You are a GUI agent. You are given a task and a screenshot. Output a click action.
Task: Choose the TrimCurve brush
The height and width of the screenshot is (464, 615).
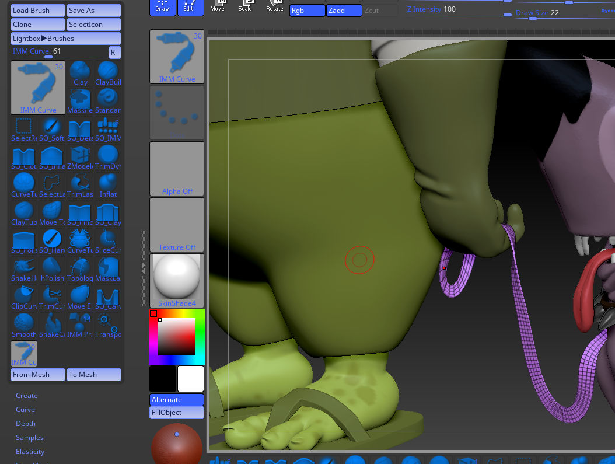tap(52, 298)
